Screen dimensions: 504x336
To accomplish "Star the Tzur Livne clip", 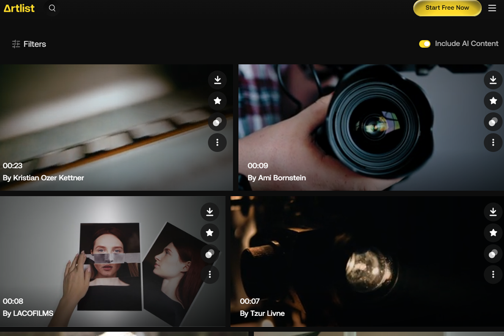I will click(493, 233).
